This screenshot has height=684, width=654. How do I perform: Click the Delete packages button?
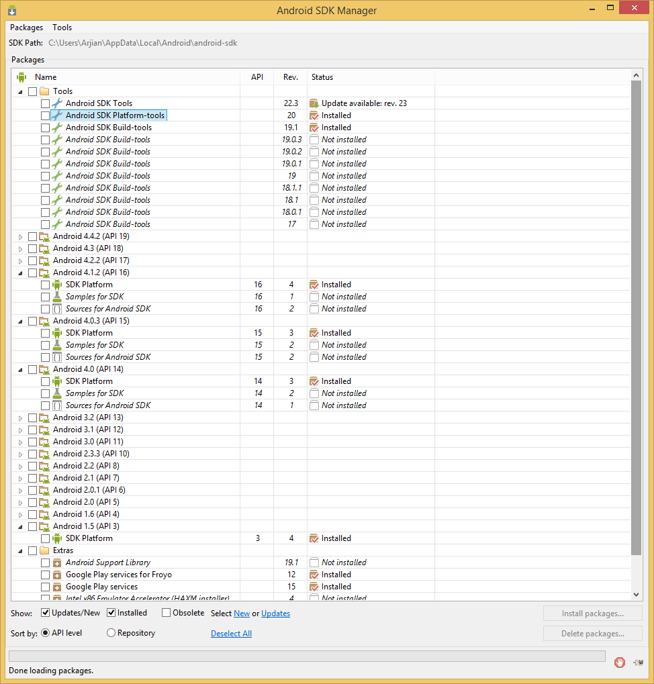(592, 634)
